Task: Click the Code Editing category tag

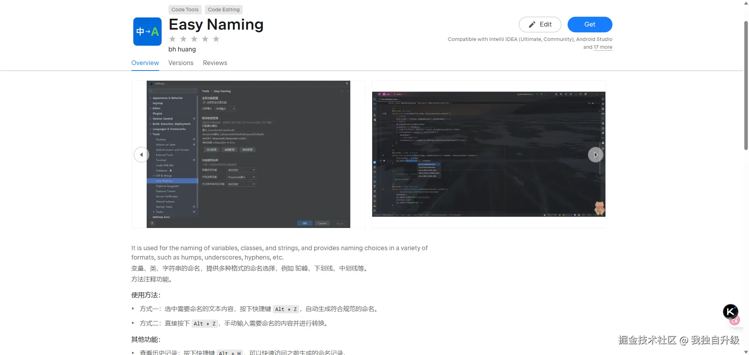Action: [224, 10]
